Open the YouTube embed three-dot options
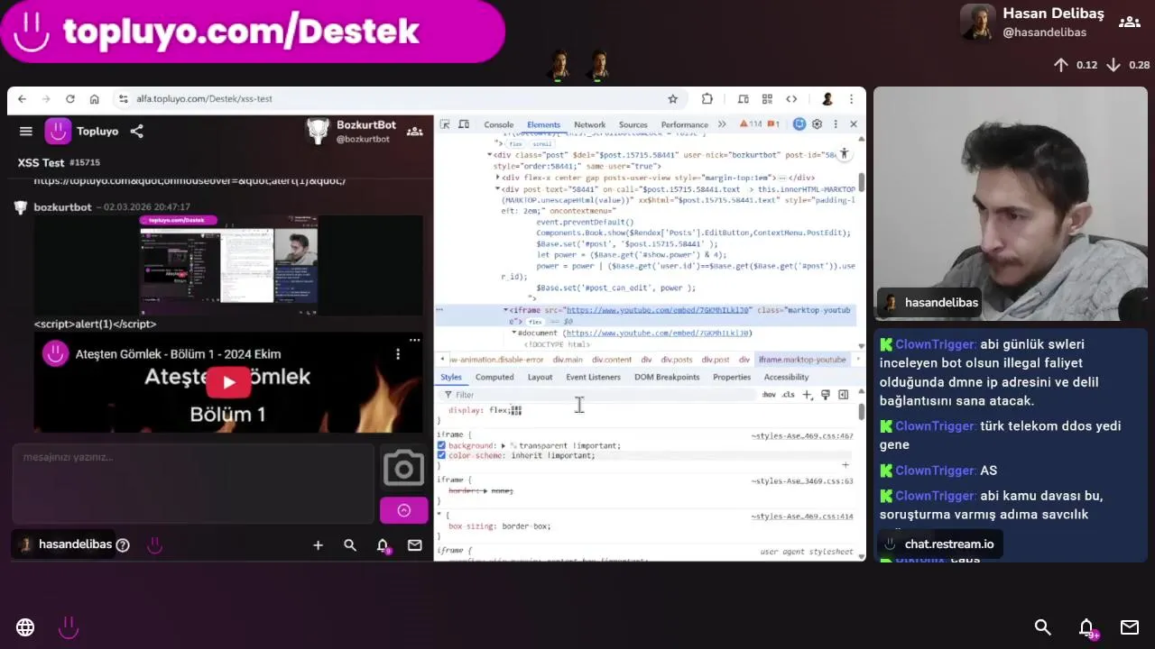 point(398,354)
